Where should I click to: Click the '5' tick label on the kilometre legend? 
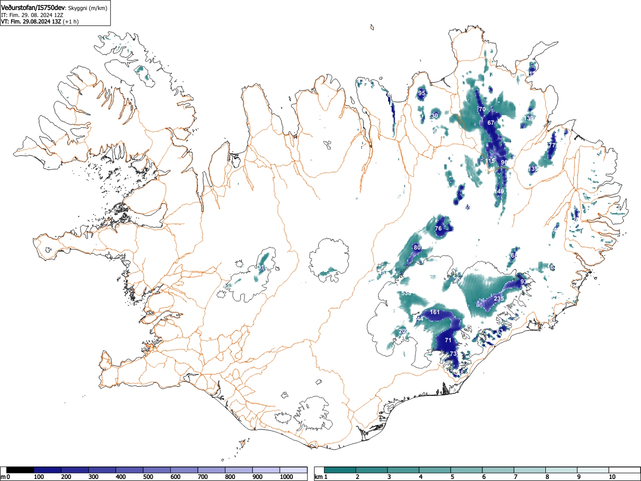point(452,477)
